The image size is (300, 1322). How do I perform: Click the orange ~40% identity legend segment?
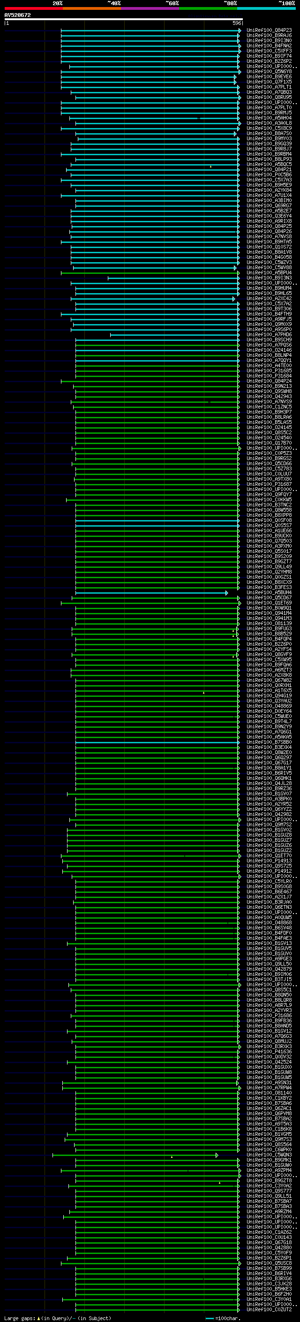click(92, 8)
